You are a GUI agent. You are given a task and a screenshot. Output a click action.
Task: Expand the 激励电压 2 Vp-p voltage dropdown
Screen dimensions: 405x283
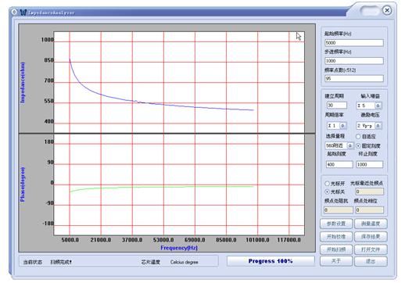[x=378, y=126]
